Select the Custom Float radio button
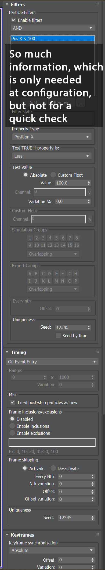This screenshot has width=105, height=570. click(53, 175)
